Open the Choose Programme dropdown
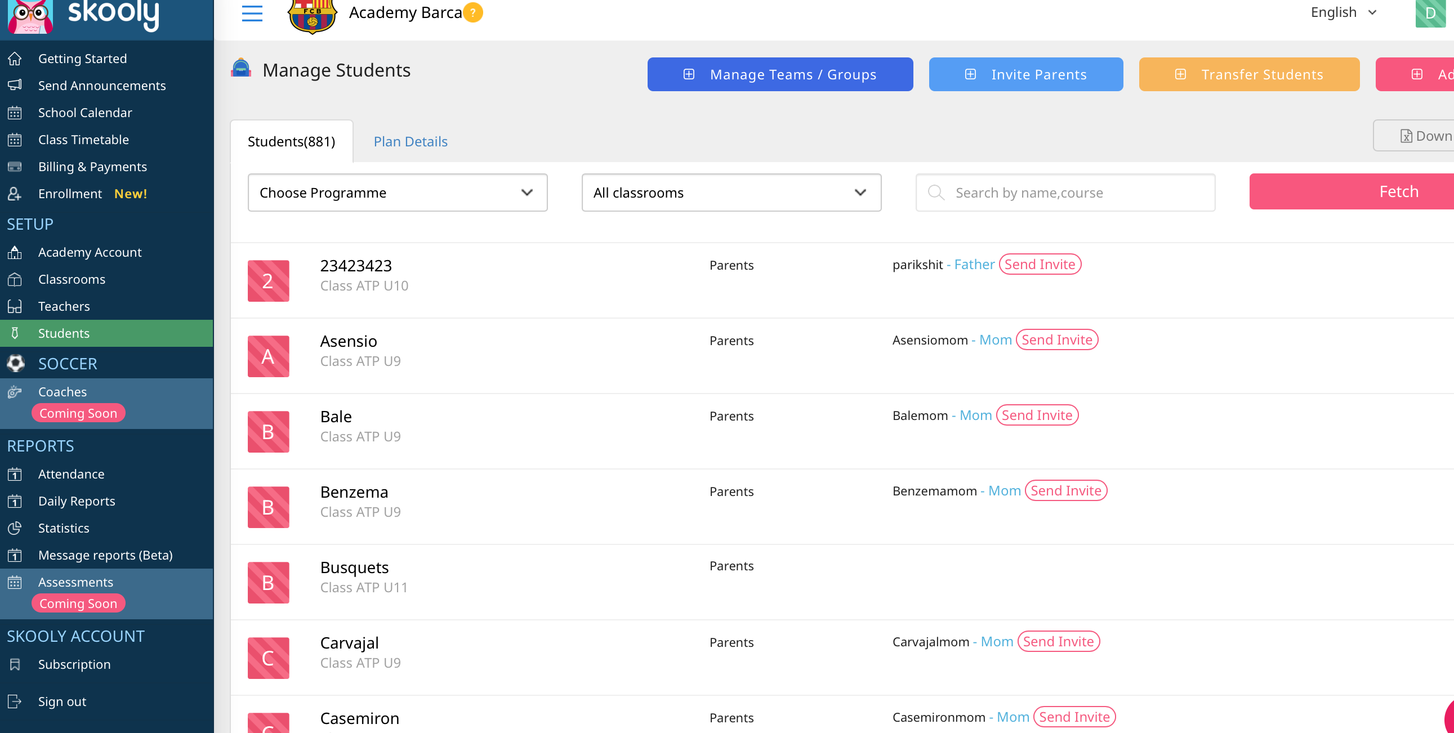Image resolution: width=1454 pixels, height=733 pixels. point(398,193)
